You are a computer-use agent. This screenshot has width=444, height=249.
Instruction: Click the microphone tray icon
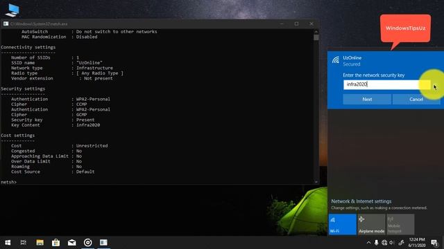376,243
